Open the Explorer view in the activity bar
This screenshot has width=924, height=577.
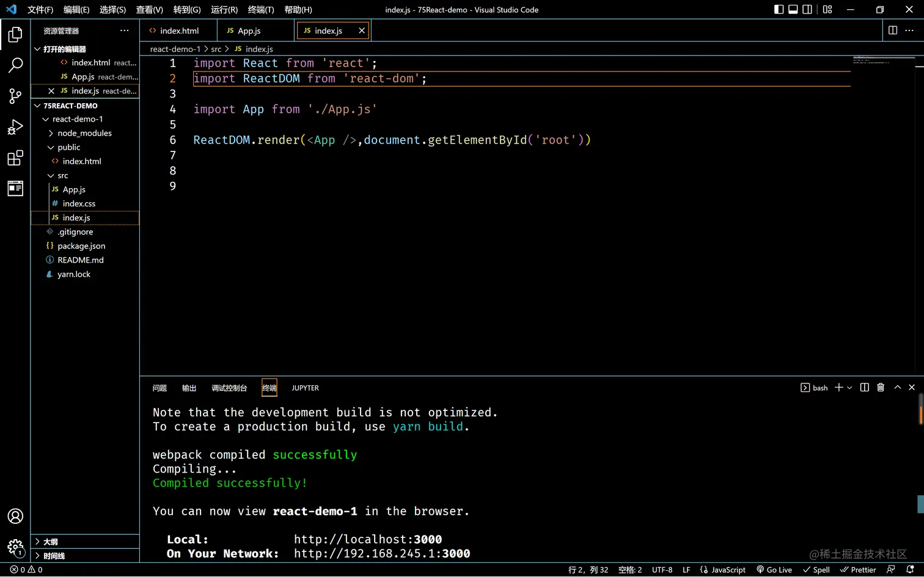pyautogui.click(x=15, y=34)
